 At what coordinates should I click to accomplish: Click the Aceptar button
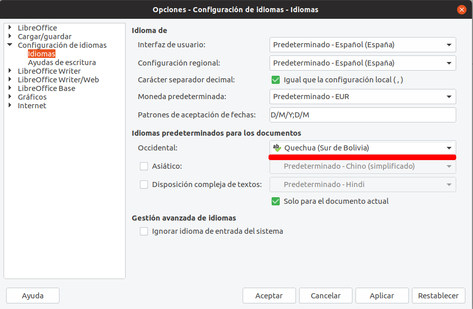(x=269, y=296)
